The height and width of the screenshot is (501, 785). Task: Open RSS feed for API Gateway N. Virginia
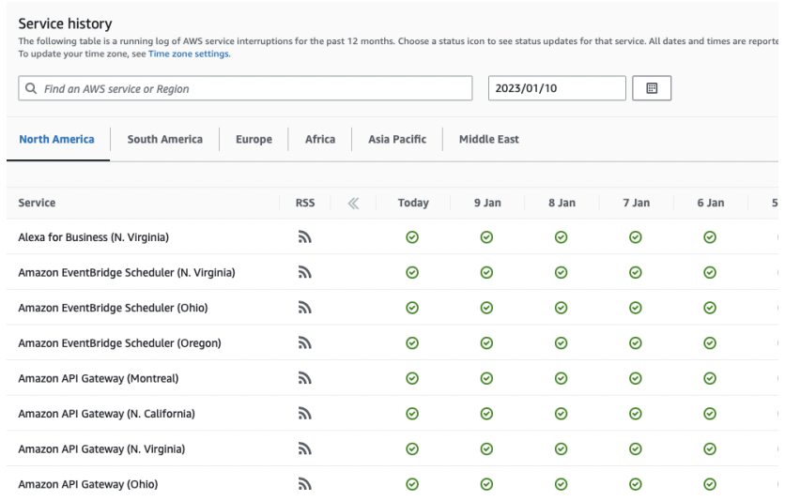305,449
